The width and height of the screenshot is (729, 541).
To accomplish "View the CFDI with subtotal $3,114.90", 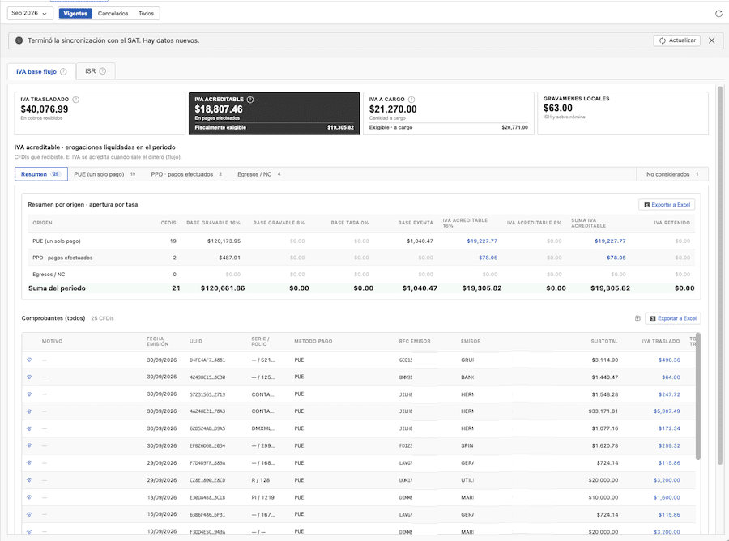I will [x=29, y=360].
